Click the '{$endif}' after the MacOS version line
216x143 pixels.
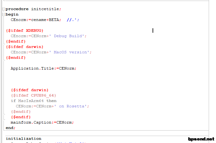[x=16, y=58]
